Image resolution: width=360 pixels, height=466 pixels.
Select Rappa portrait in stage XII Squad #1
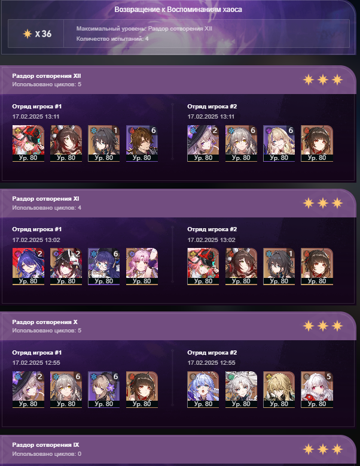pos(28,144)
